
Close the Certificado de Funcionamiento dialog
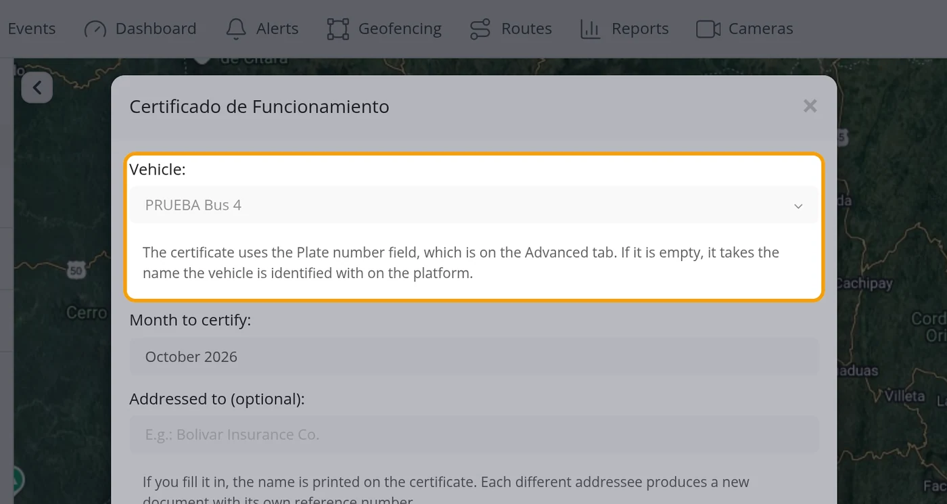(810, 106)
